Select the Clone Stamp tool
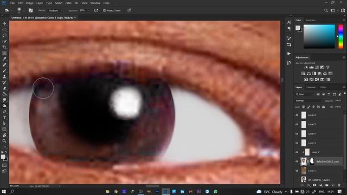This screenshot has height=195, width=347. (4, 76)
